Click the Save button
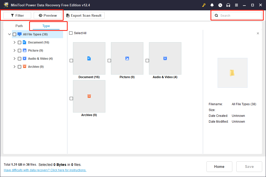266x177 pixels. click(x=249, y=166)
